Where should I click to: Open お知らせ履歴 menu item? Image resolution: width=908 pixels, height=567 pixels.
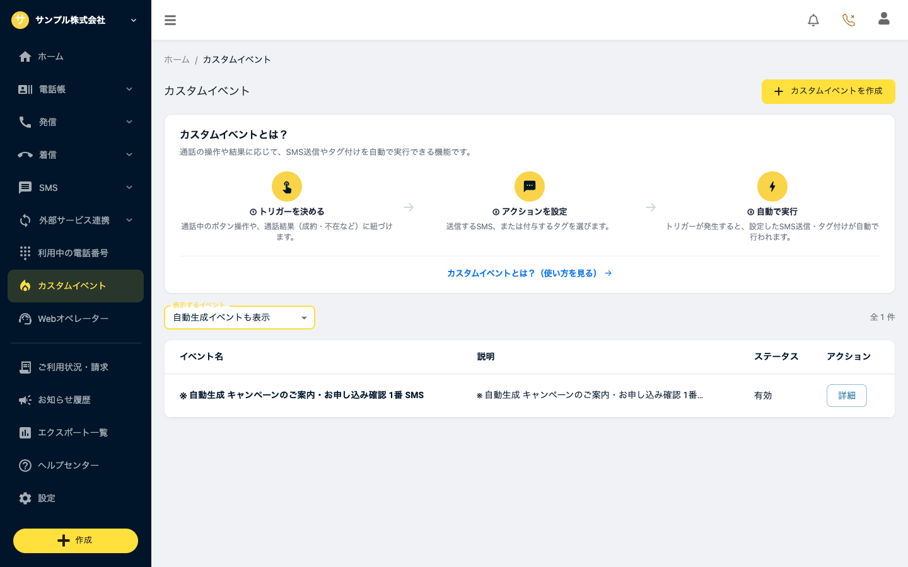tap(76, 400)
